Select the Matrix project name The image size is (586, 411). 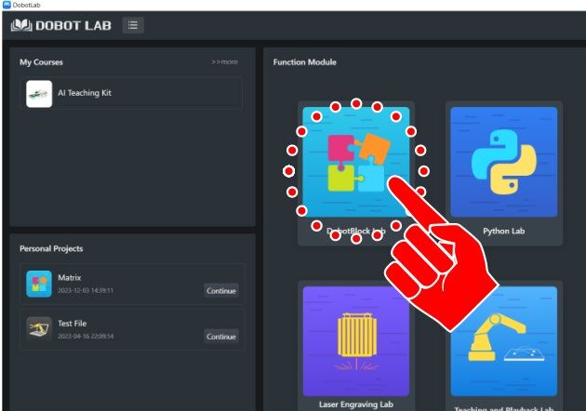[x=70, y=278]
